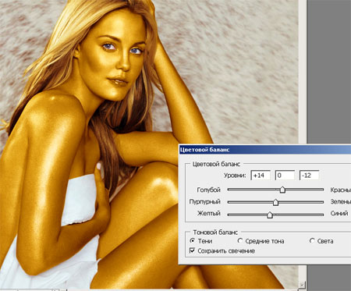Click the Желтый–Синий slider handle

pos(270,215)
